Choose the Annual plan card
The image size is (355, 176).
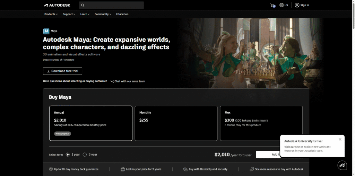coord(91,123)
